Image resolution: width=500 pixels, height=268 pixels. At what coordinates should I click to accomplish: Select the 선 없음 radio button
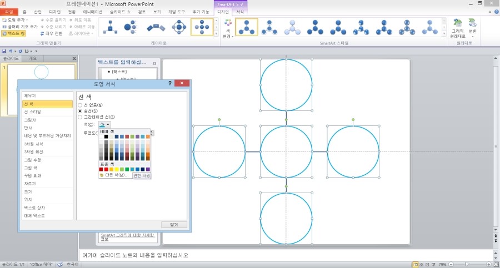coord(80,105)
